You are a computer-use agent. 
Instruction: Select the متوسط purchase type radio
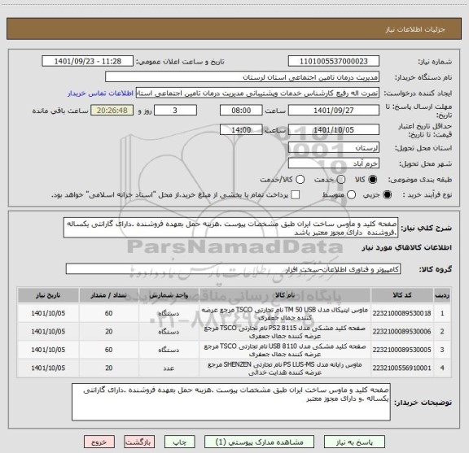point(351,195)
